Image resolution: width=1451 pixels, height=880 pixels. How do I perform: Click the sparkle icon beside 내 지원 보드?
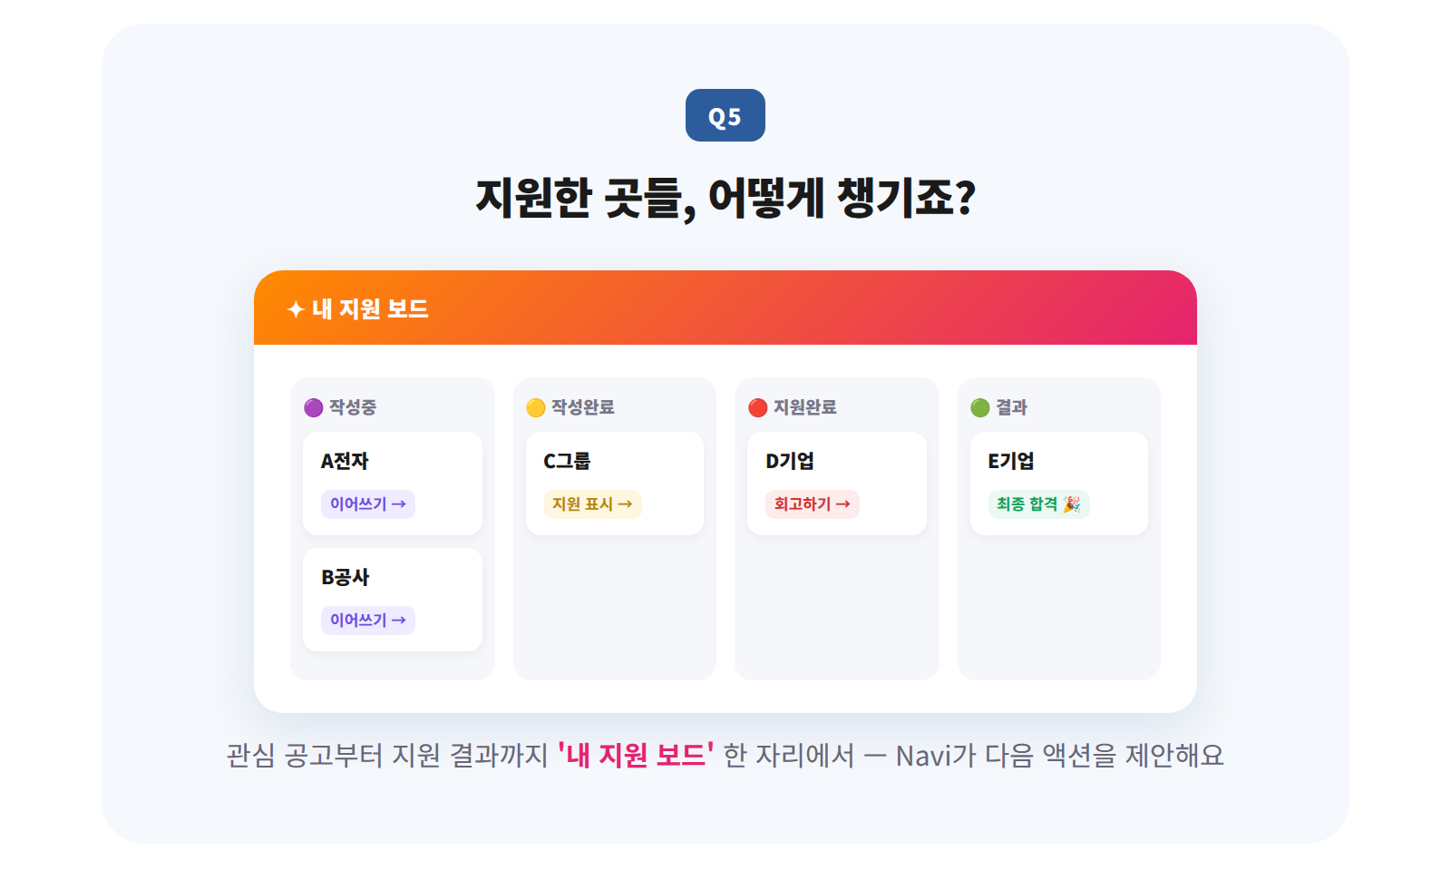296,309
